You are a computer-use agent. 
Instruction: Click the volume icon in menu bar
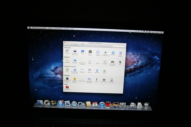147,32
